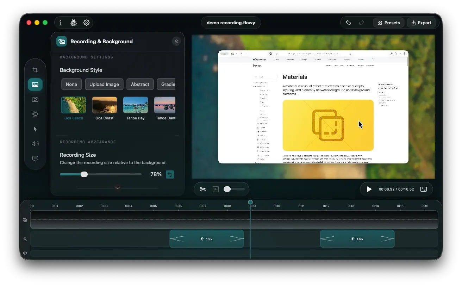Select the None background style
Viewport: 462px width, 286px height.
(71, 84)
